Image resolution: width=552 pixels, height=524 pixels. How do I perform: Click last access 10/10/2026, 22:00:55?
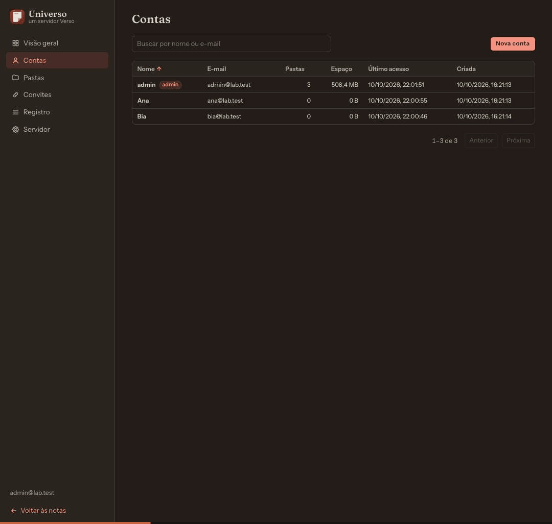point(398,101)
